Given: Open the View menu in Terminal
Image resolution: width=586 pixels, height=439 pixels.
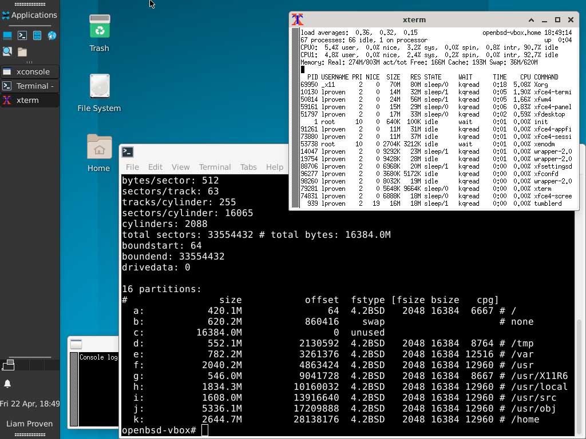Looking at the screenshot, I should (180, 167).
